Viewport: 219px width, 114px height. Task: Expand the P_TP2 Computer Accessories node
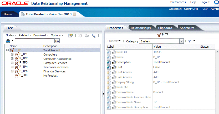pos(12,58)
